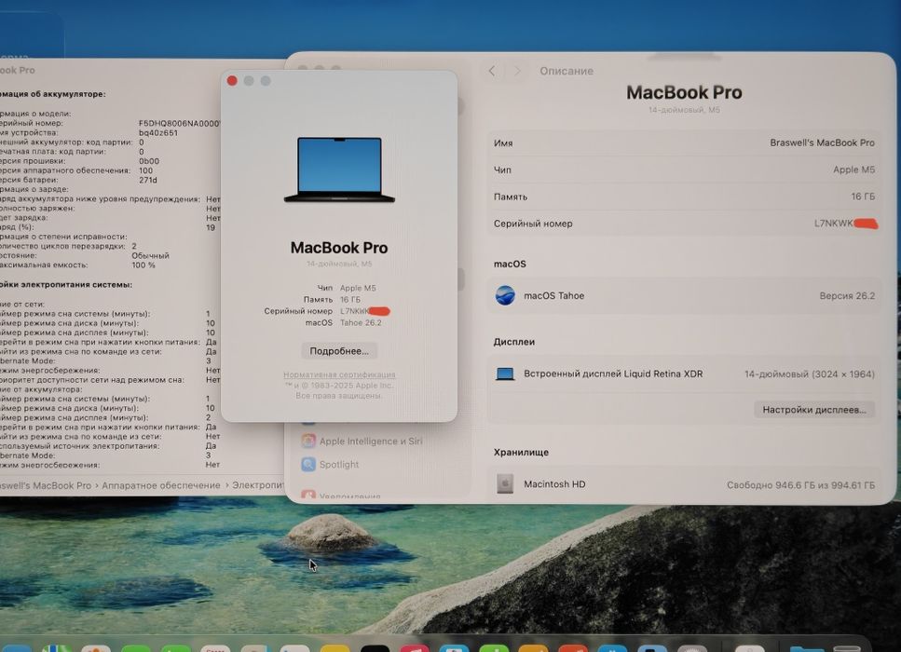
Task: Click the battery version value 271d
Action: (x=147, y=181)
